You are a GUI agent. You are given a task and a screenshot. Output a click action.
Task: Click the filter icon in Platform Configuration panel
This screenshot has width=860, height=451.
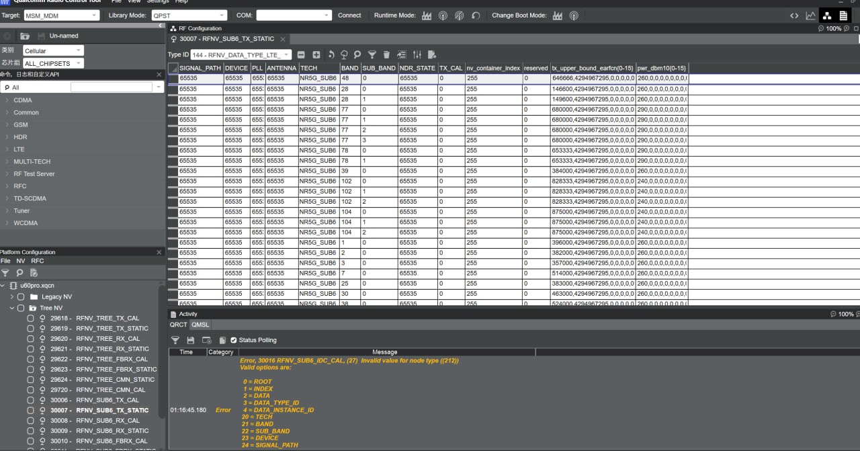click(5, 273)
